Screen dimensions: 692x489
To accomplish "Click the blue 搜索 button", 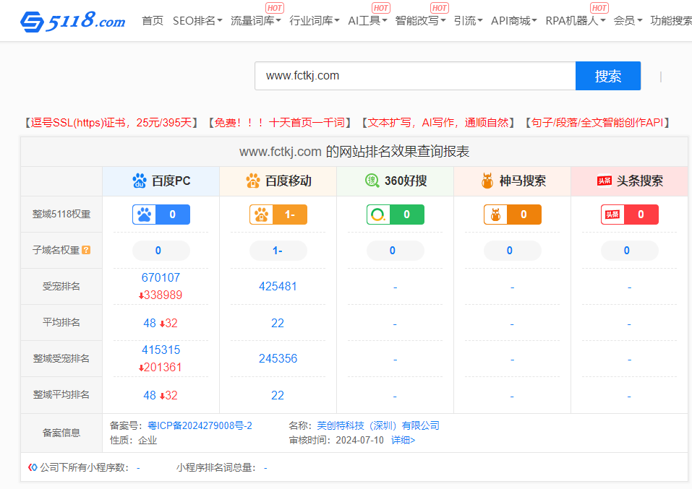I will coord(607,76).
